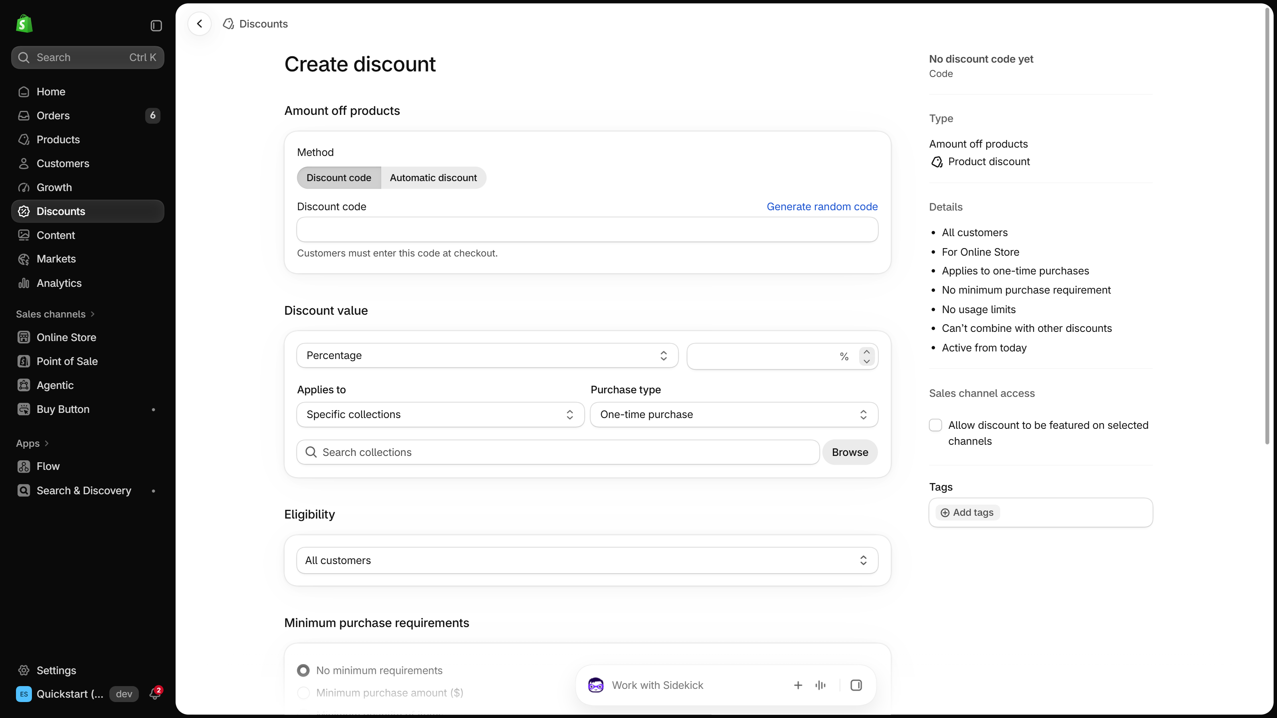Click the Products tag icon in the sidebar
The width and height of the screenshot is (1277, 718).
(x=24, y=139)
